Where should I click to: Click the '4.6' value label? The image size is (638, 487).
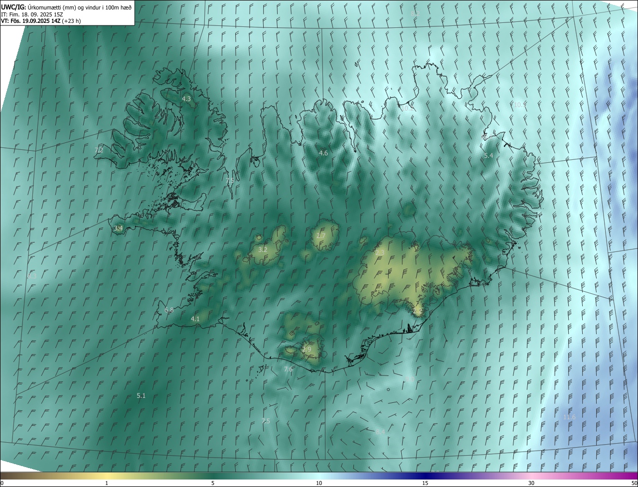(x=323, y=153)
